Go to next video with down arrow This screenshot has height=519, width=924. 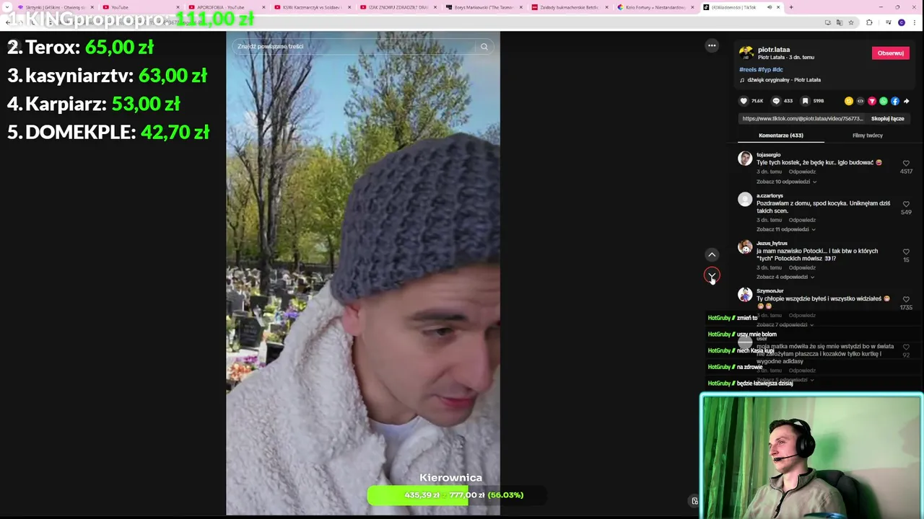pyautogui.click(x=712, y=275)
